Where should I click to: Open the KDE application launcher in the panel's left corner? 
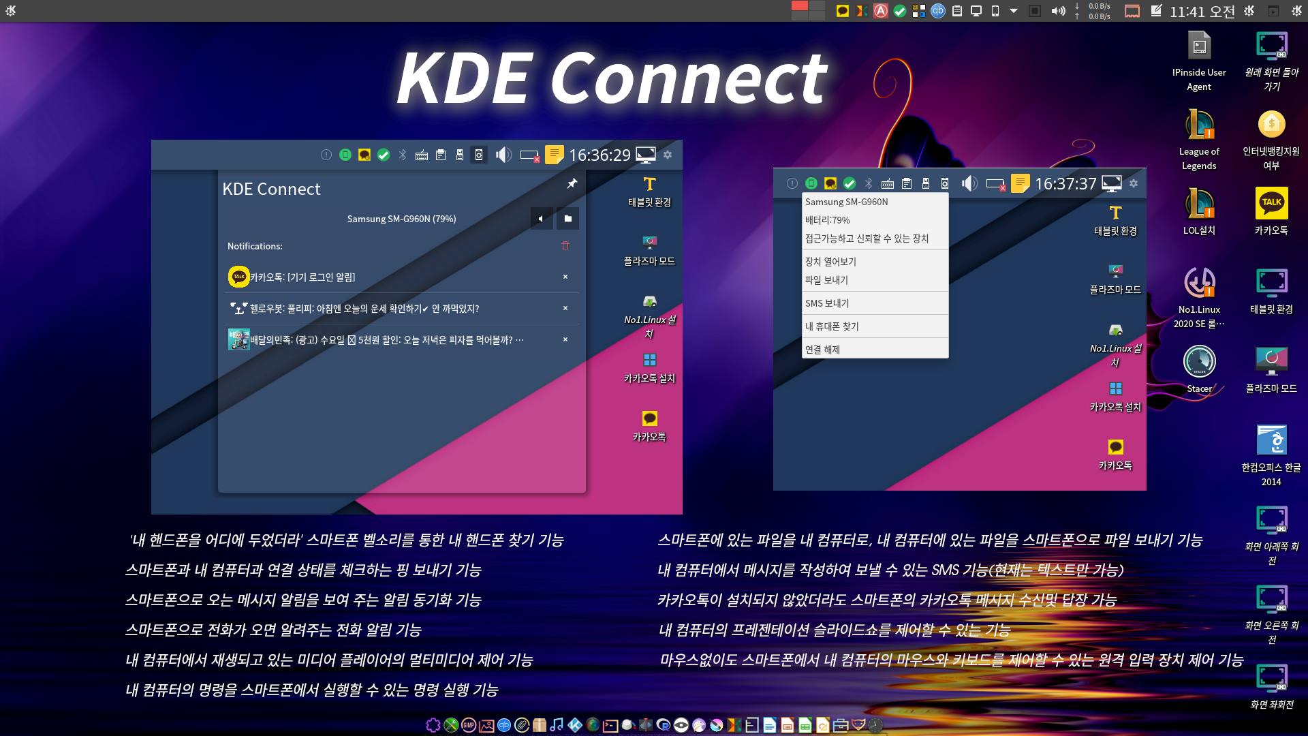(x=10, y=11)
